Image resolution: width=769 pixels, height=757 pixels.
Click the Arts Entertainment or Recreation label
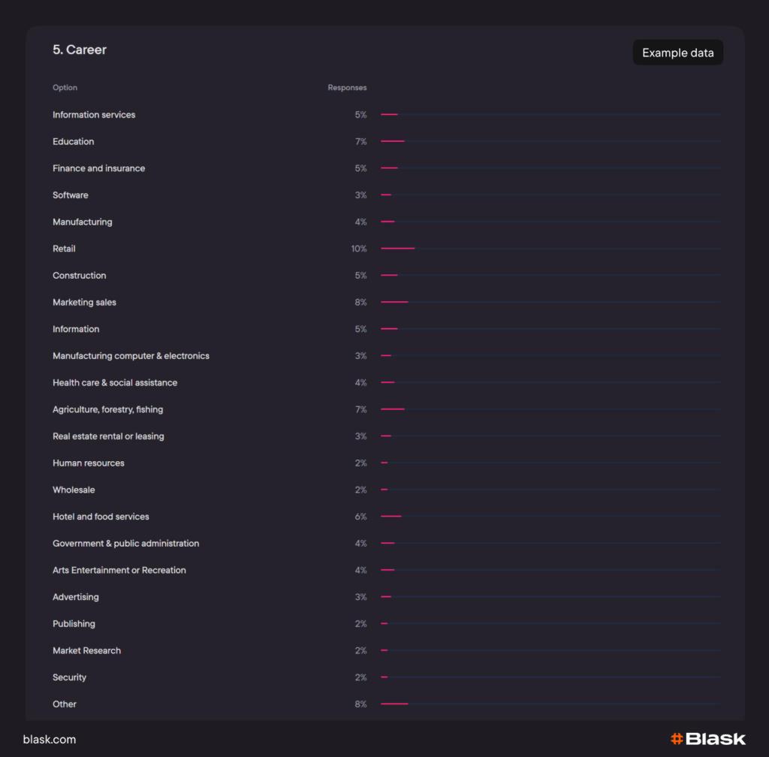click(x=119, y=570)
